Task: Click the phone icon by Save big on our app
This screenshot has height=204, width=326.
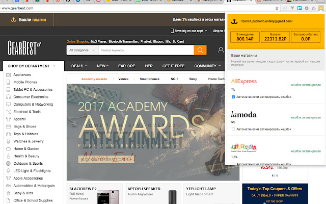Action: [x=172, y=31]
